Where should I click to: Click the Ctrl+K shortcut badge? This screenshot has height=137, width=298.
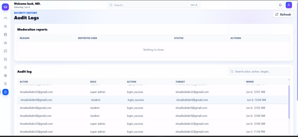194,5
